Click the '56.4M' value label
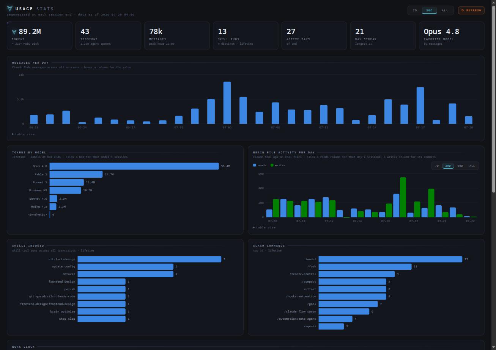The height and width of the screenshot is (350, 496). point(225,166)
